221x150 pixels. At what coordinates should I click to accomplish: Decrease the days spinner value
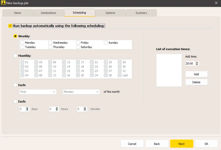coord(27,110)
